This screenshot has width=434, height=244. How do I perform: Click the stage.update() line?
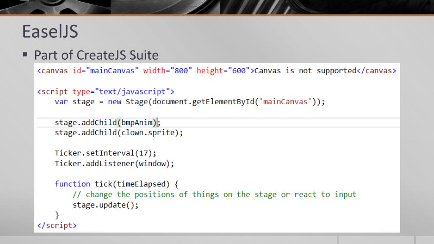(x=106, y=205)
